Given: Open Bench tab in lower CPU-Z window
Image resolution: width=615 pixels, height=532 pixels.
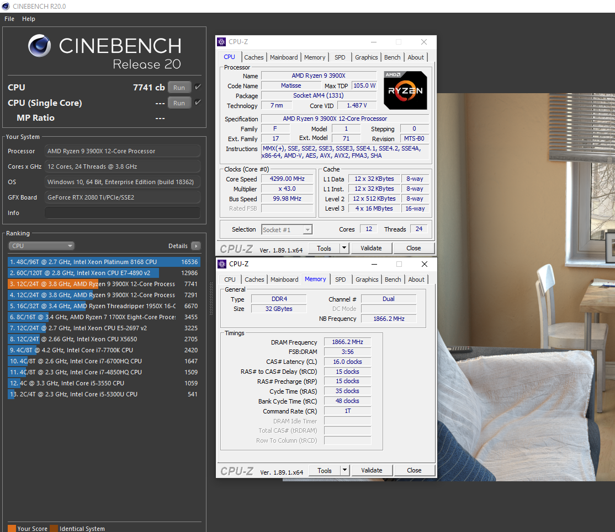Looking at the screenshot, I should (x=393, y=280).
